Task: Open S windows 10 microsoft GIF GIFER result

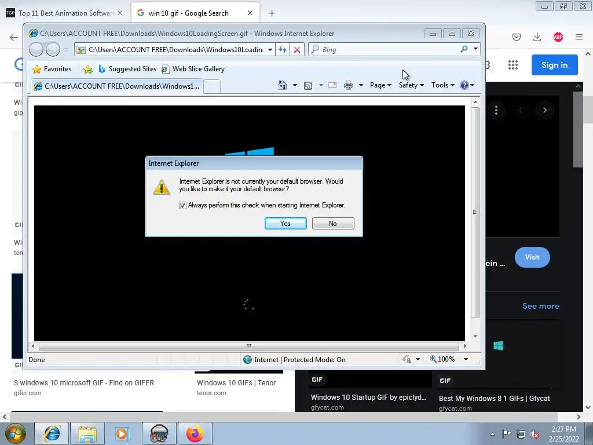Action: coord(83,382)
